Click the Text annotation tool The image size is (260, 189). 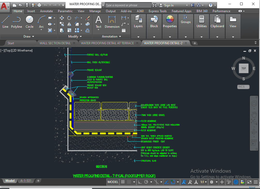point(99,22)
